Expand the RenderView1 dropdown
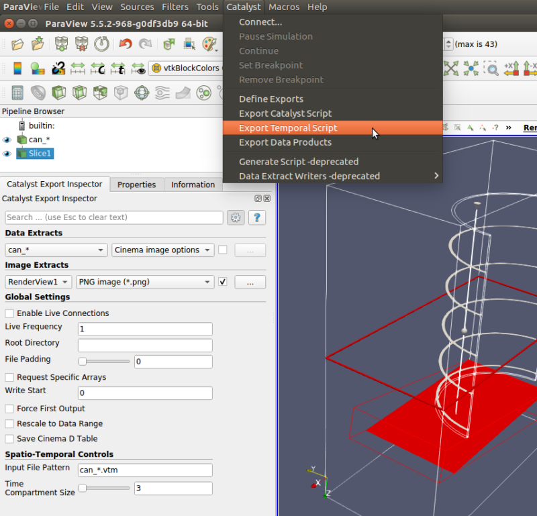Image resolution: width=537 pixels, height=516 pixels. pyautogui.click(x=38, y=282)
